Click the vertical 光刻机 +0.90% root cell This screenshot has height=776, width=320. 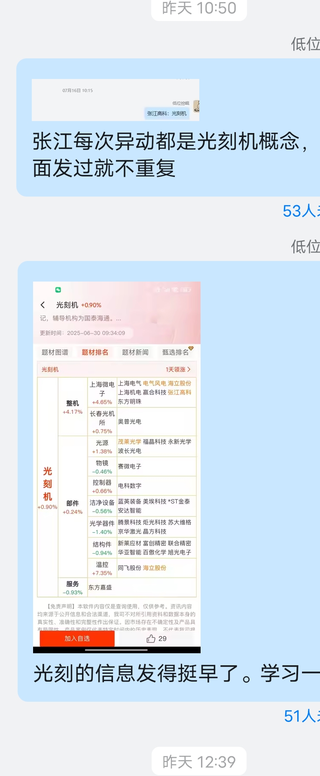click(48, 487)
